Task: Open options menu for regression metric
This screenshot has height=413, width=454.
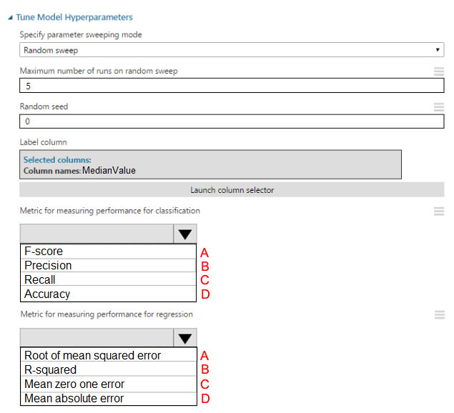Action: click(x=439, y=314)
